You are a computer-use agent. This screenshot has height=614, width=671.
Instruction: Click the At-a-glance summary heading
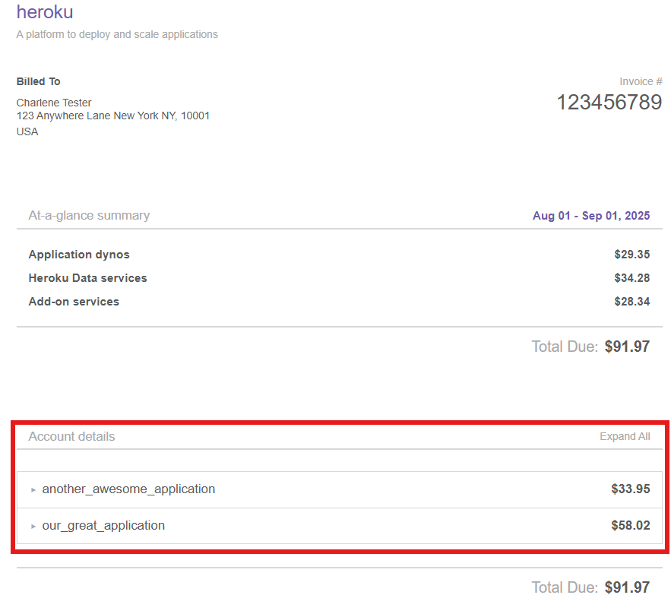(89, 216)
